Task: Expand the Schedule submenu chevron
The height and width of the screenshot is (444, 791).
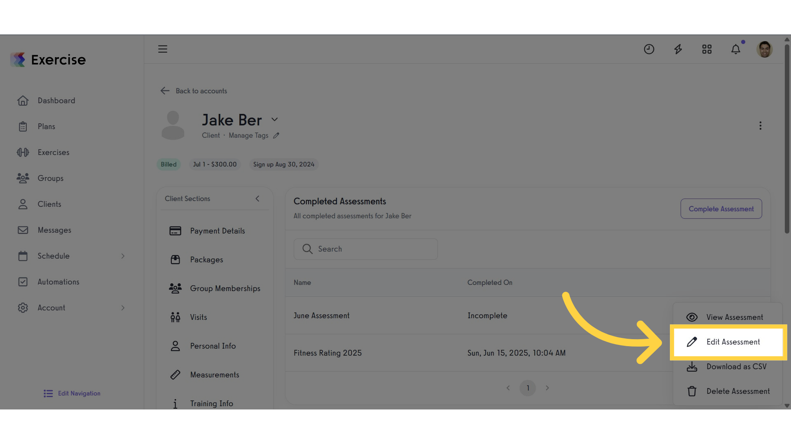Action: pyautogui.click(x=123, y=256)
